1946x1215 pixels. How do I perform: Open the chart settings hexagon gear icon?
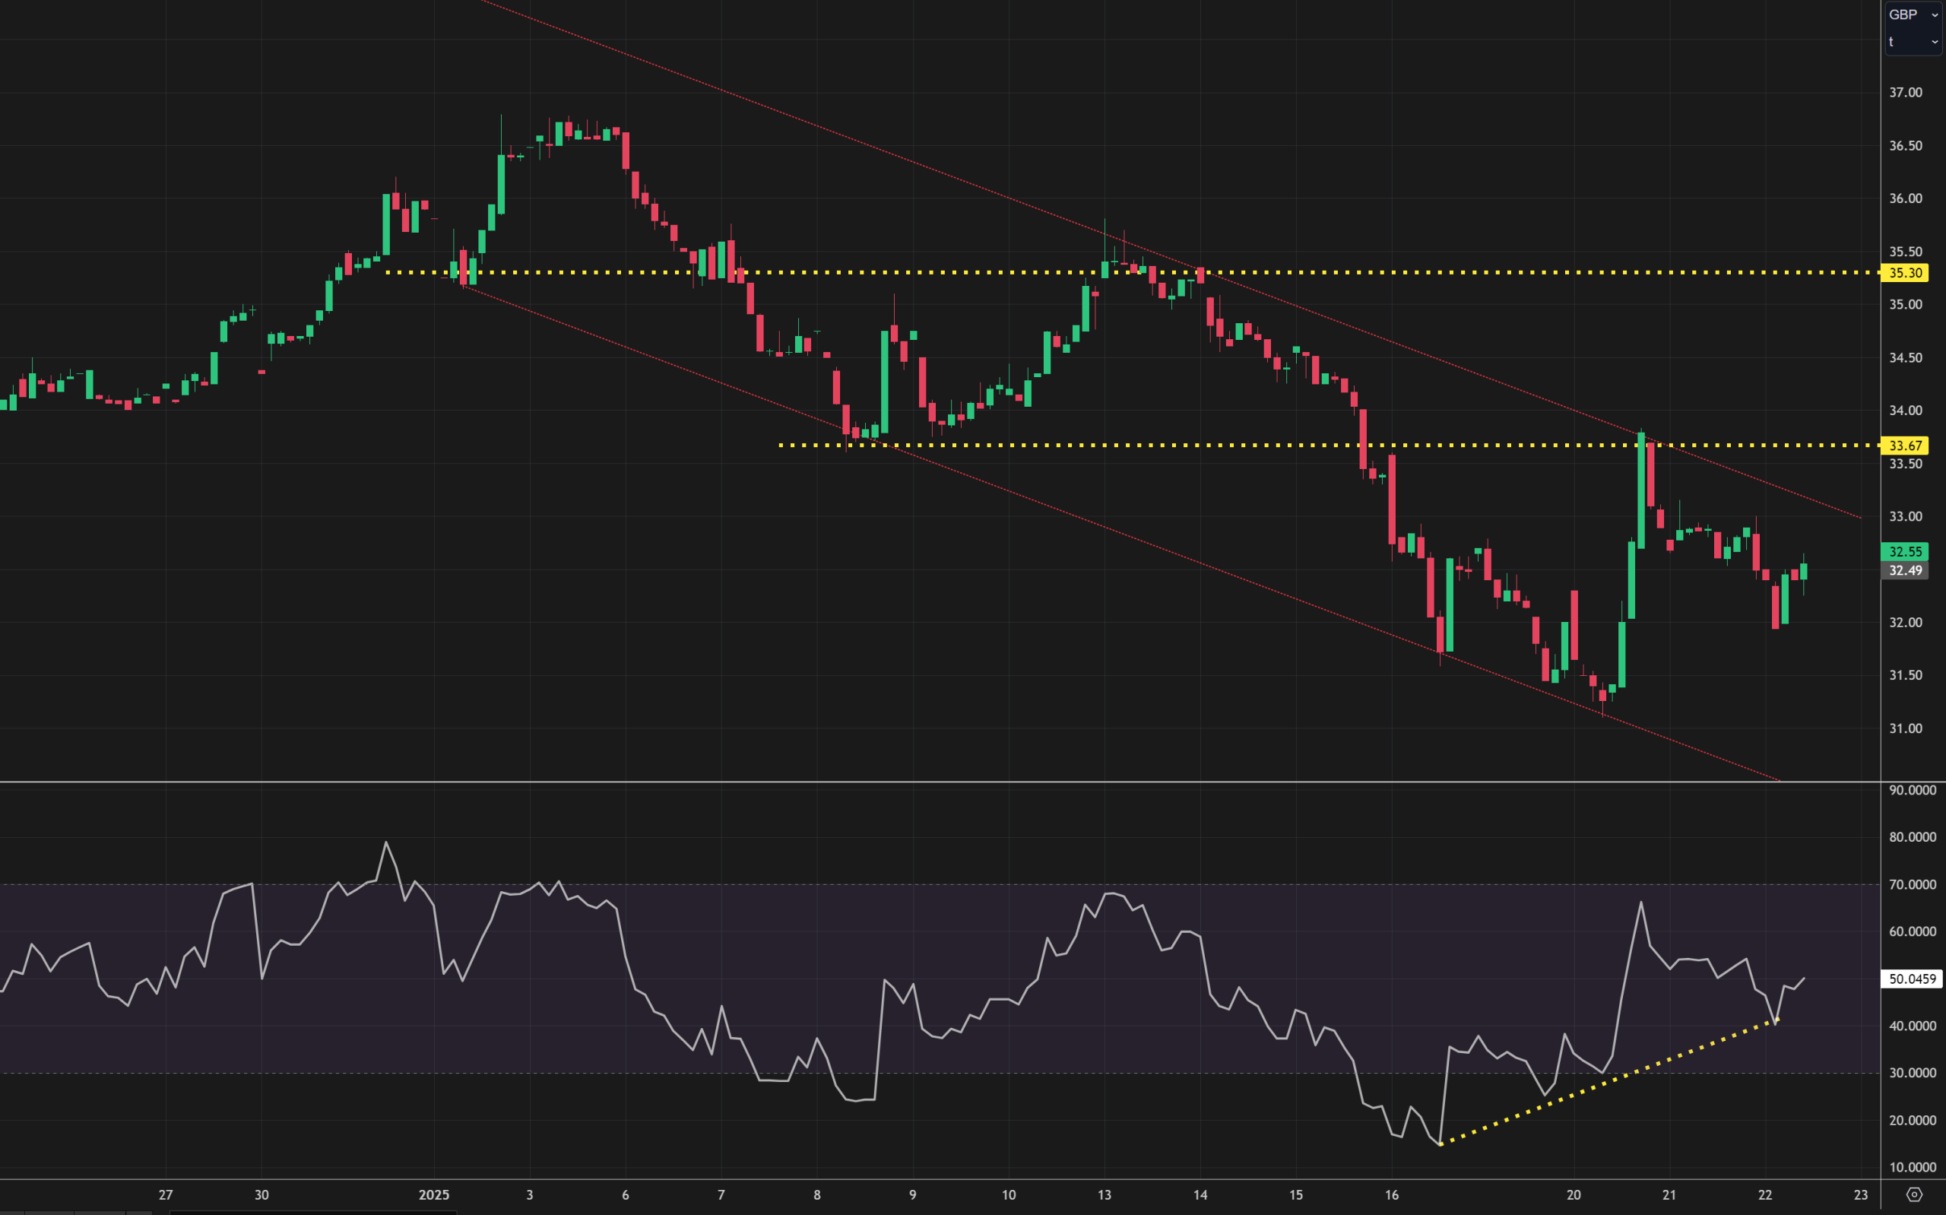click(x=1914, y=1195)
